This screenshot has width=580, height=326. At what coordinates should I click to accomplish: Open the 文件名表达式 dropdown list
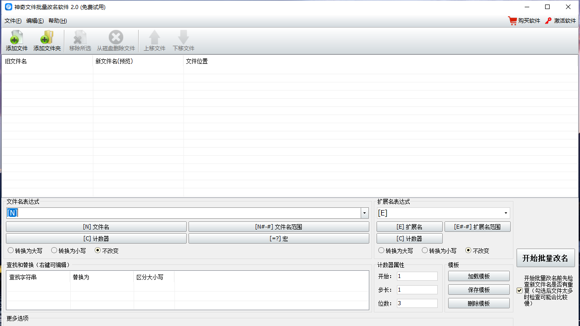click(364, 212)
